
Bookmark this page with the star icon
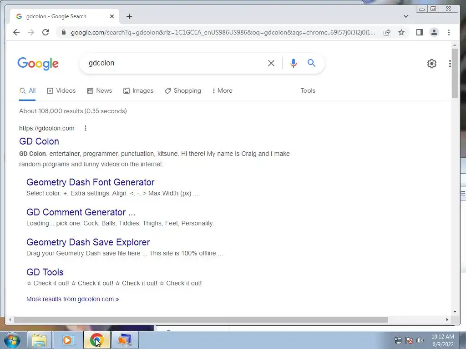pyautogui.click(x=401, y=32)
